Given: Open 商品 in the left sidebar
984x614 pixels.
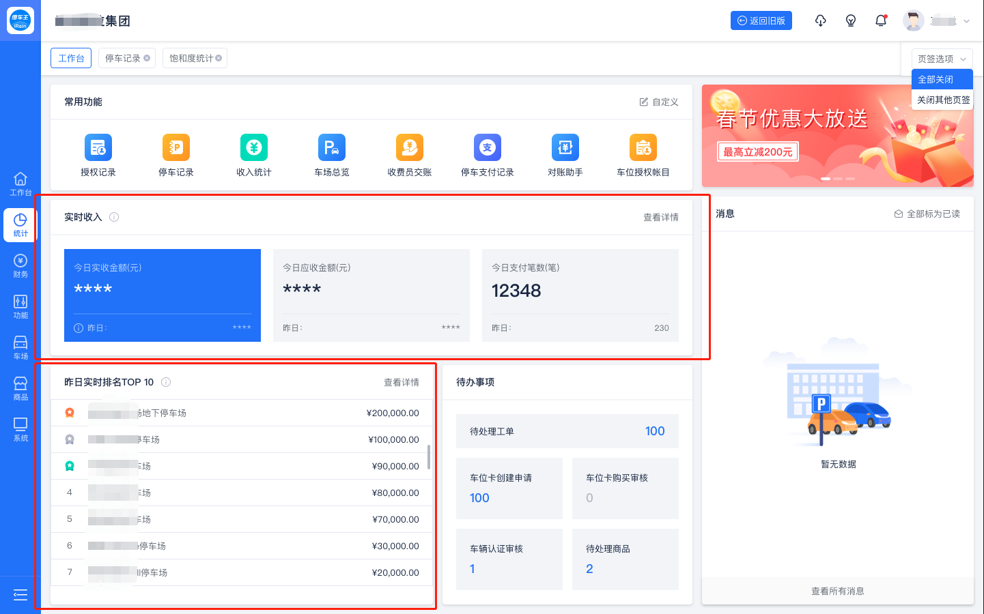Looking at the screenshot, I should point(20,389).
